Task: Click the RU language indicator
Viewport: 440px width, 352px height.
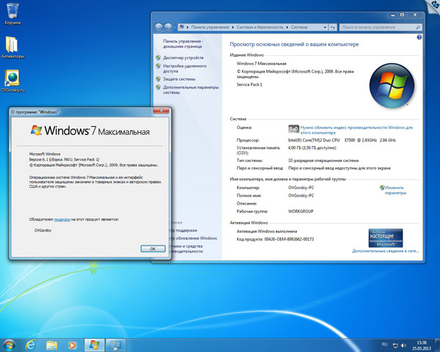Action: (x=384, y=344)
